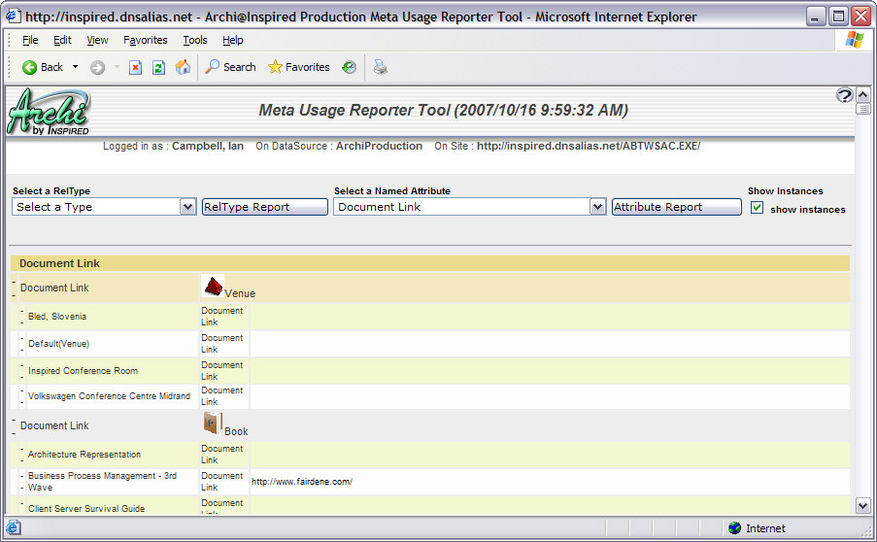Expand the Back button history arrow
The image size is (877, 542).
[76, 67]
